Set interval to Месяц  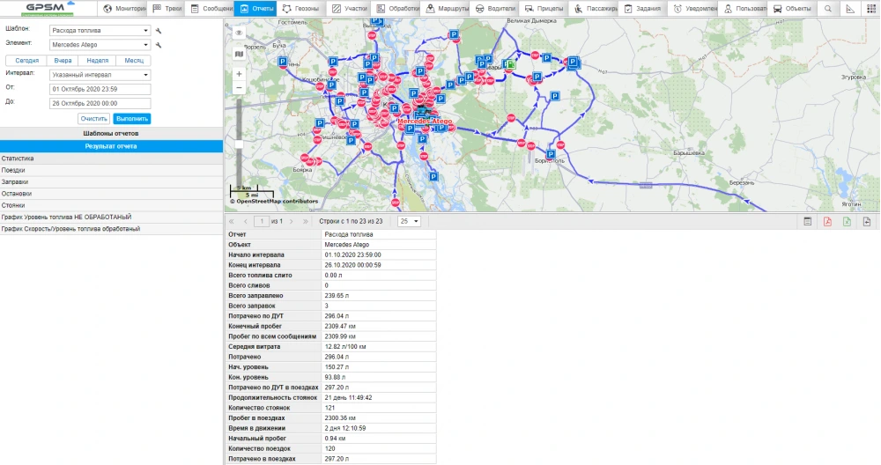[134, 61]
